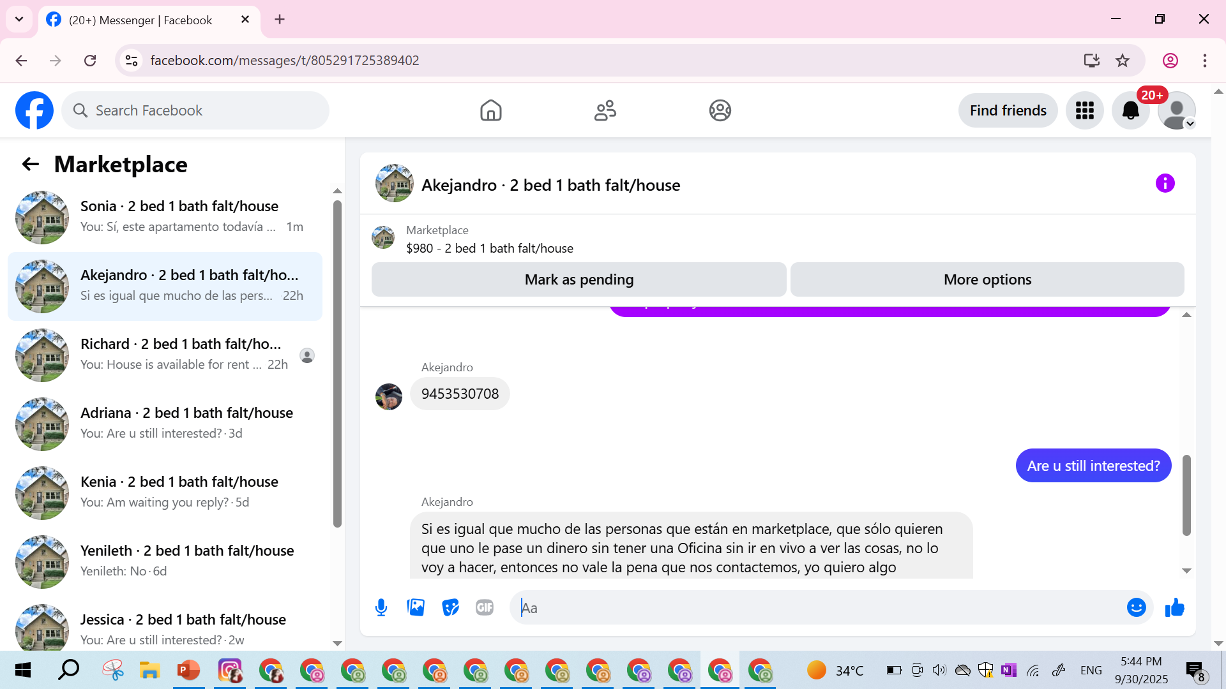This screenshot has height=689, width=1226.
Task: Open the emoji picker in message box
Action: [x=1137, y=608]
